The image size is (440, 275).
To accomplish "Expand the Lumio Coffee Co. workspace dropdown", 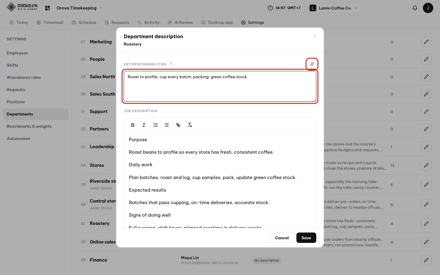I will click(335, 8).
